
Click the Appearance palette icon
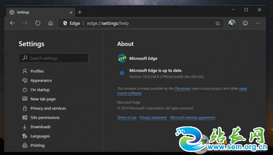point(25,80)
